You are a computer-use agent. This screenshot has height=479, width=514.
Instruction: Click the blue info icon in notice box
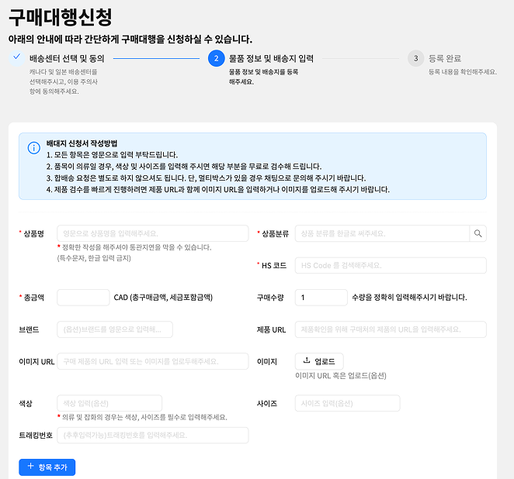33,148
